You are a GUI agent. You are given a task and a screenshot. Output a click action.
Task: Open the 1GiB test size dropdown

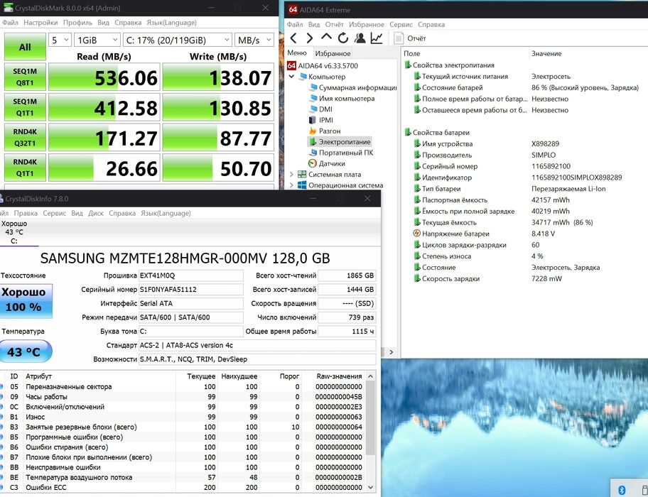coord(97,40)
